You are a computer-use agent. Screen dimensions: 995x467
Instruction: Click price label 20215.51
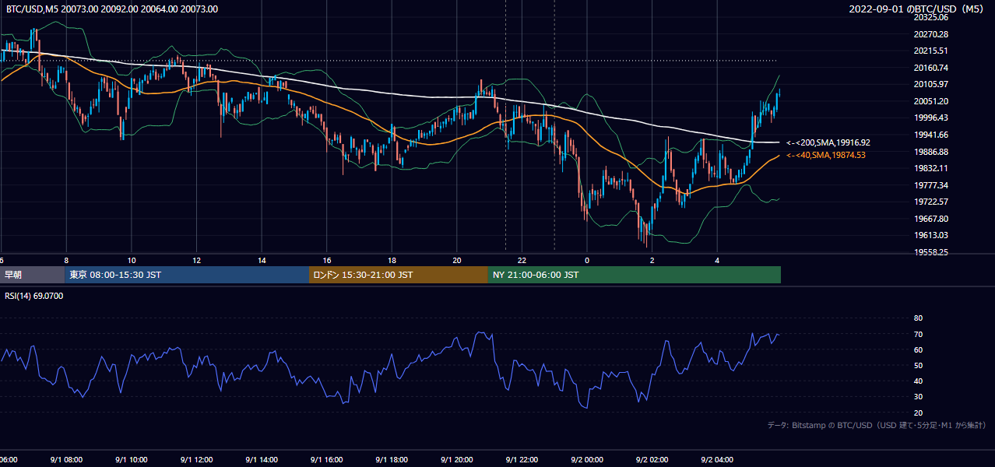tap(931, 51)
